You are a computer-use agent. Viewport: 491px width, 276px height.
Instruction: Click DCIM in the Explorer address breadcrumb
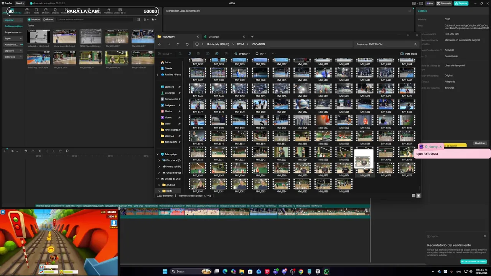[x=240, y=44]
